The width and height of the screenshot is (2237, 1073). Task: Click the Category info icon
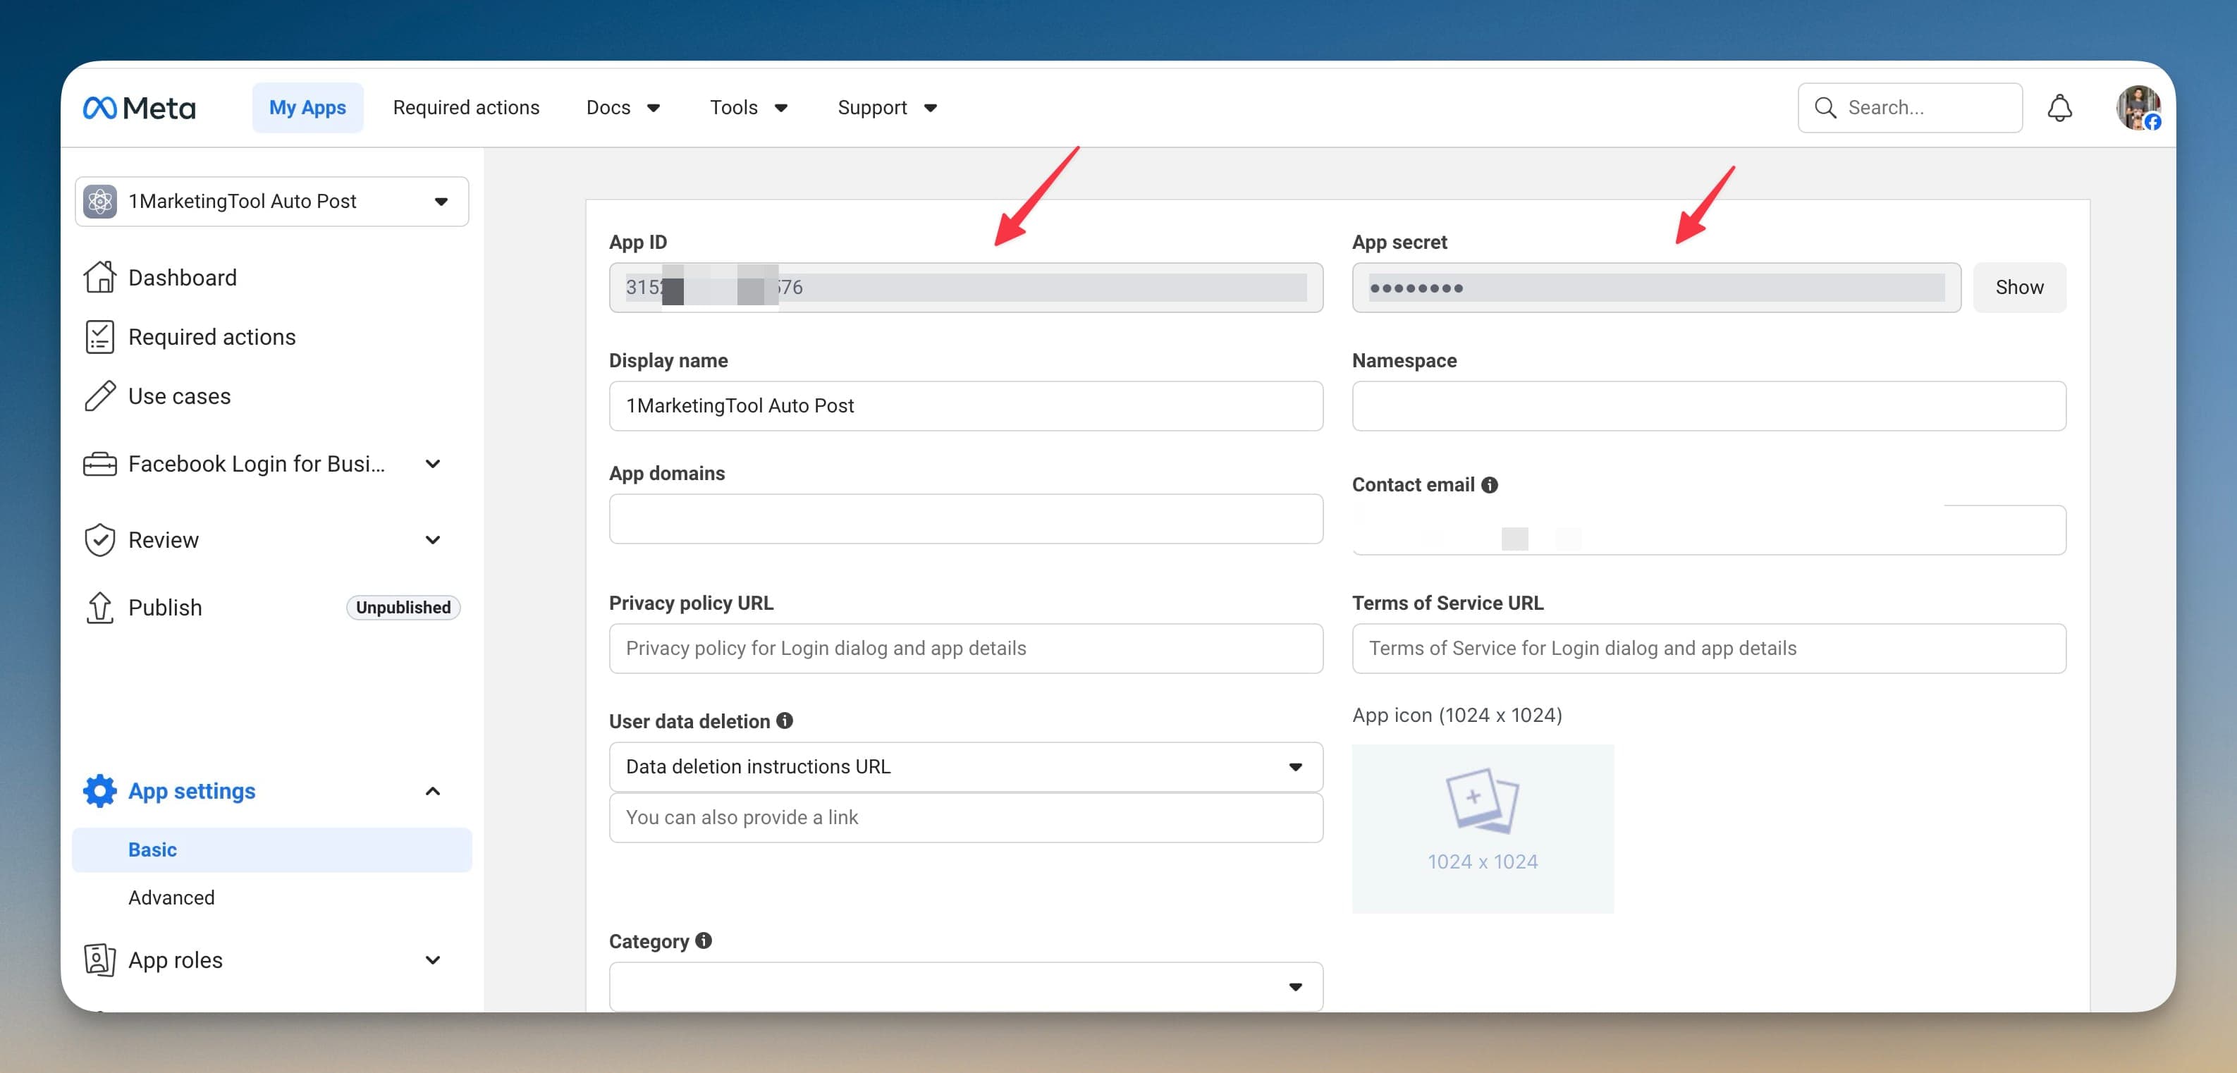704,940
